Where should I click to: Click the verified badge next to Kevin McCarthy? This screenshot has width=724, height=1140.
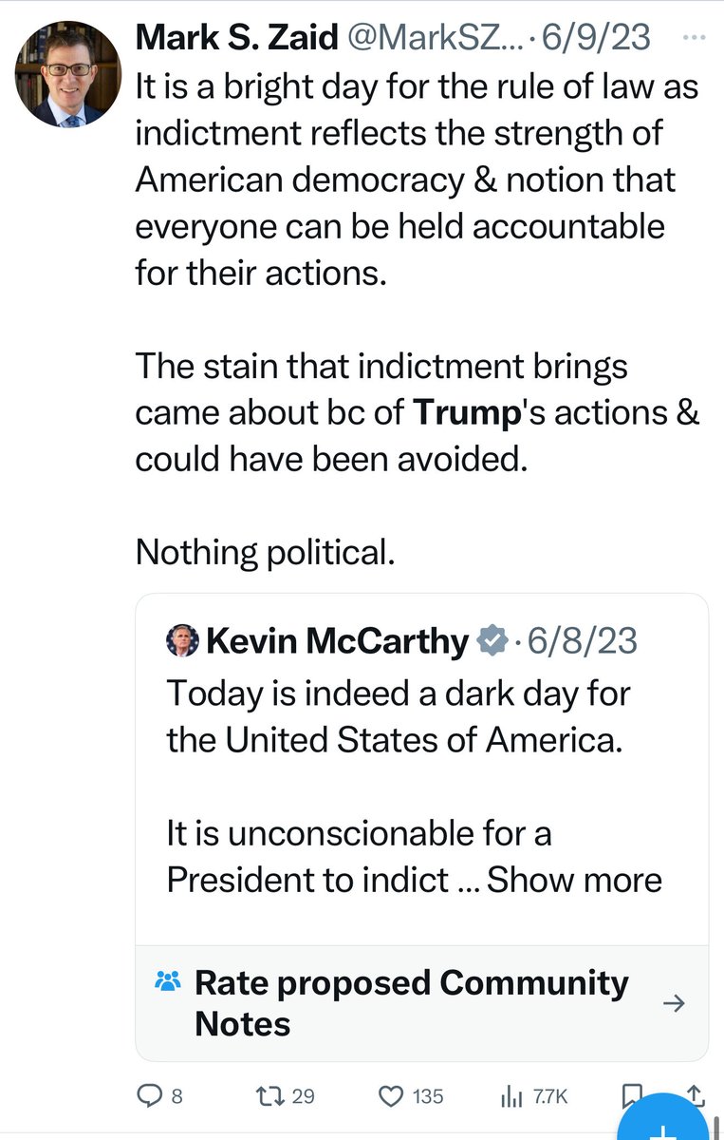point(491,641)
